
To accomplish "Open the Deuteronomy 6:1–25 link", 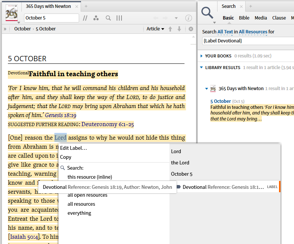I will [x=108, y=124].
